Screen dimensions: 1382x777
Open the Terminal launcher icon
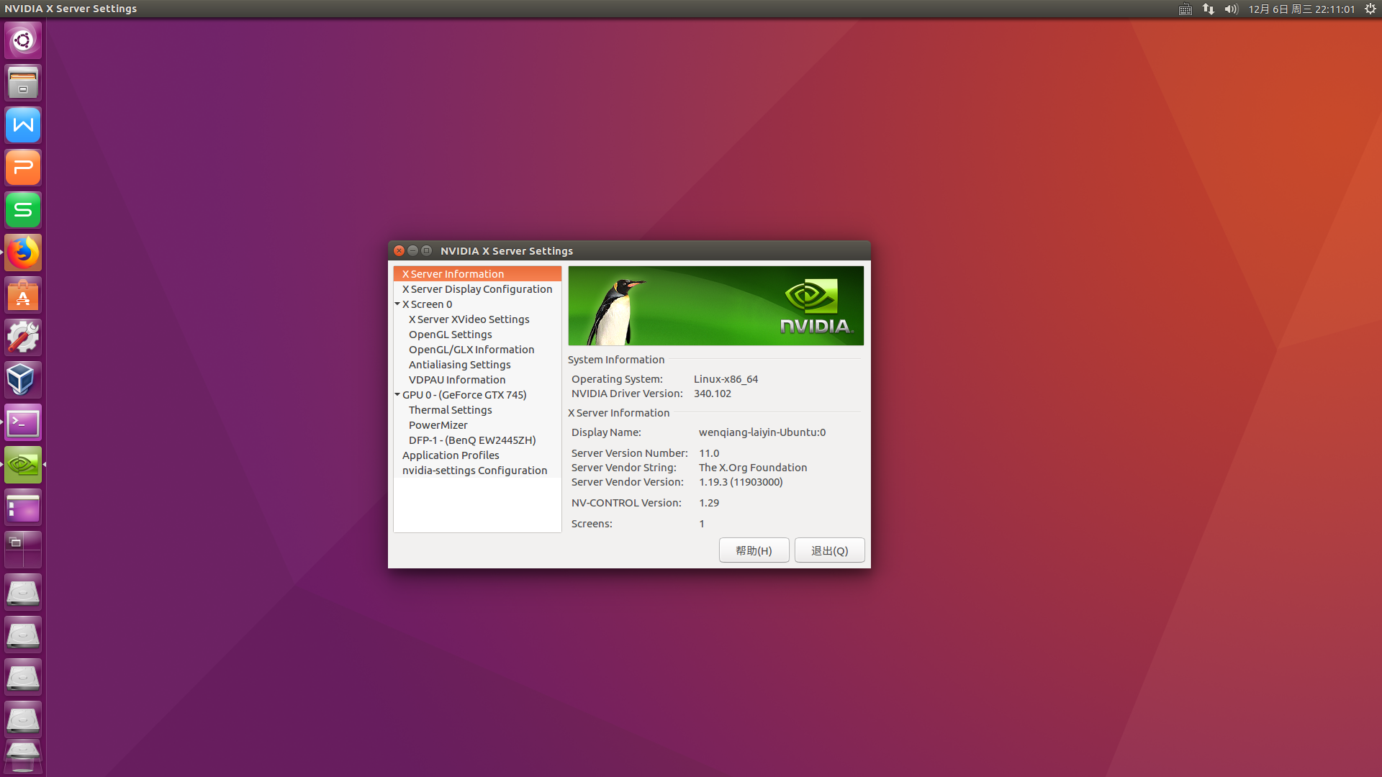(x=23, y=422)
